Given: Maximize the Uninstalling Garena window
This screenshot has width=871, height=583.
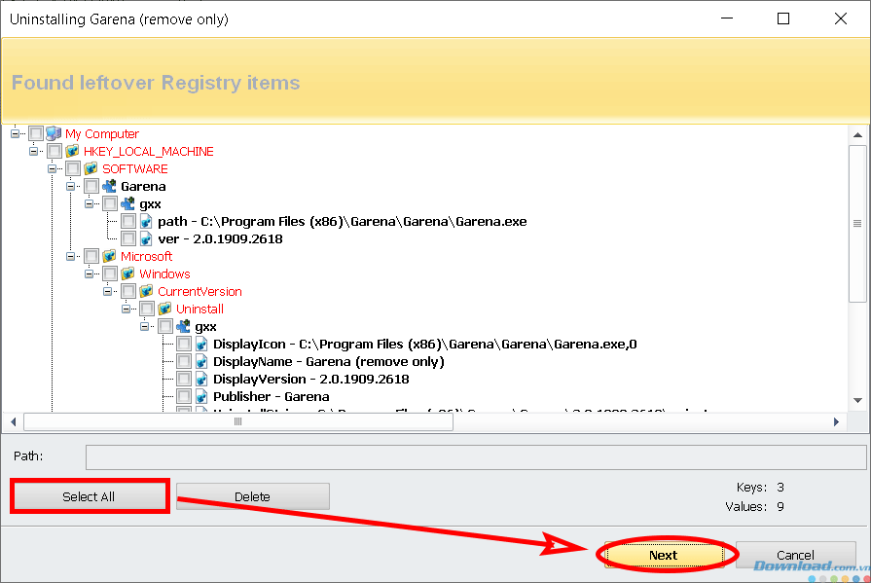Looking at the screenshot, I should [x=783, y=18].
